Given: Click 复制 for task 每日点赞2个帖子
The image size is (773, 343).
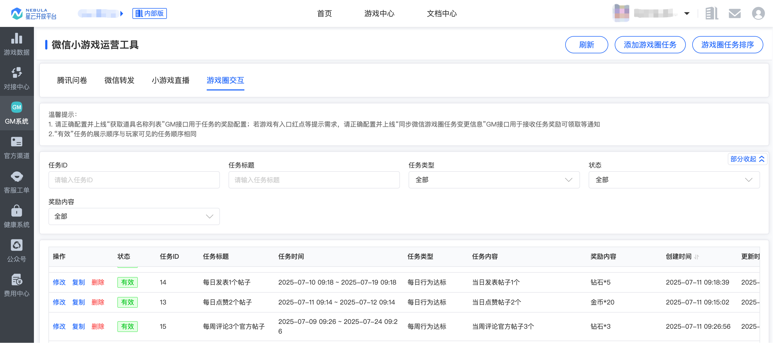Looking at the screenshot, I should (79, 303).
